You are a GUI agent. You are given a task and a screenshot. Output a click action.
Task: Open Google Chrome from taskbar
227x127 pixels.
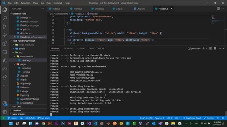(43, 123)
